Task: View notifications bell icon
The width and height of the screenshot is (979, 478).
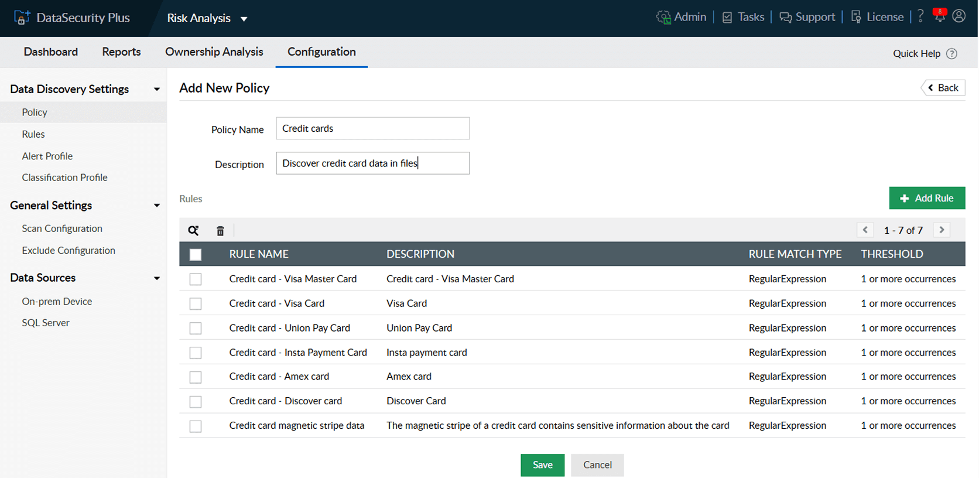Action: pos(940,15)
